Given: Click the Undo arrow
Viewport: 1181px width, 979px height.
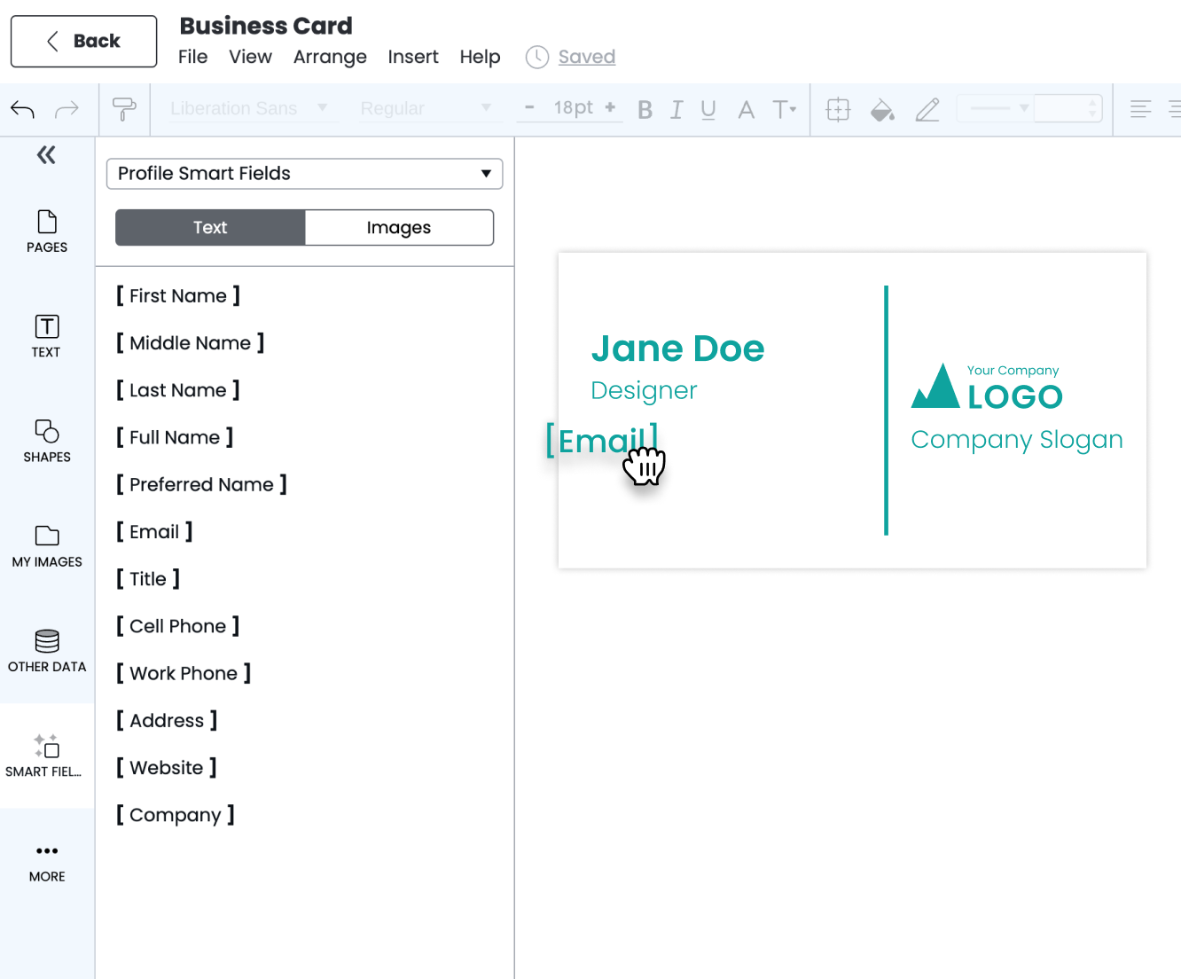Looking at the screenshot, I should click(x=22, y=109).
